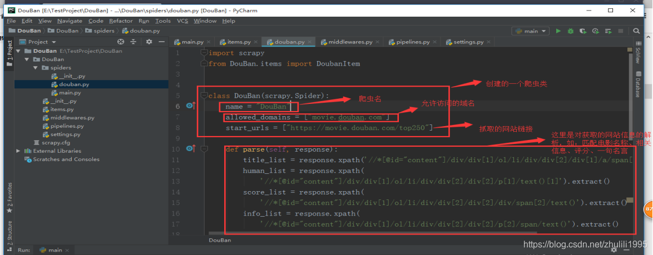Select scrapy.cfg in project tree
The height and width of the screenshot is (255, 653).
pyautogui.click(x=52, y=143)
